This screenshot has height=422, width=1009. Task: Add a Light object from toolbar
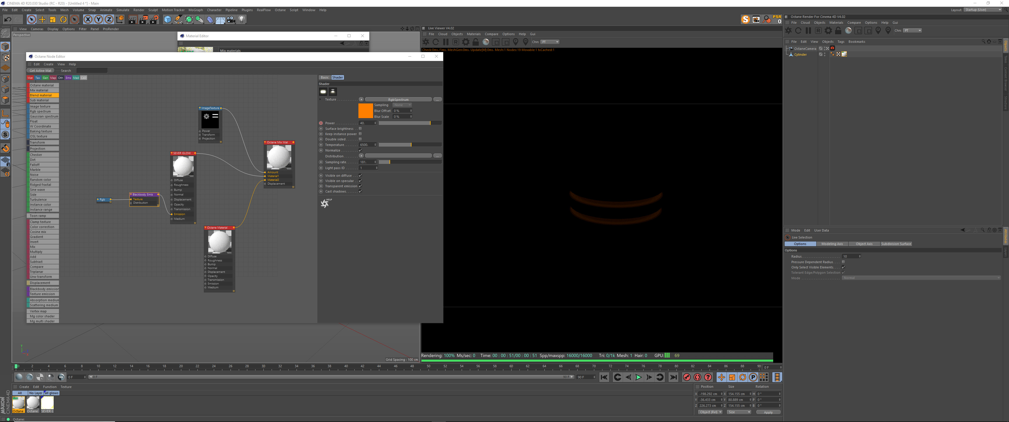tap(242, 19)
